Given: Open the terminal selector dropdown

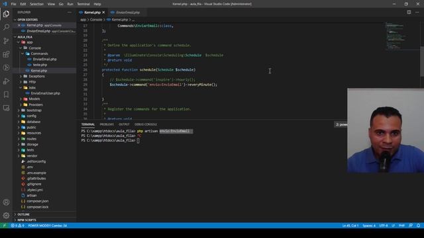Looking at the screenshot, I should point(341,124).
